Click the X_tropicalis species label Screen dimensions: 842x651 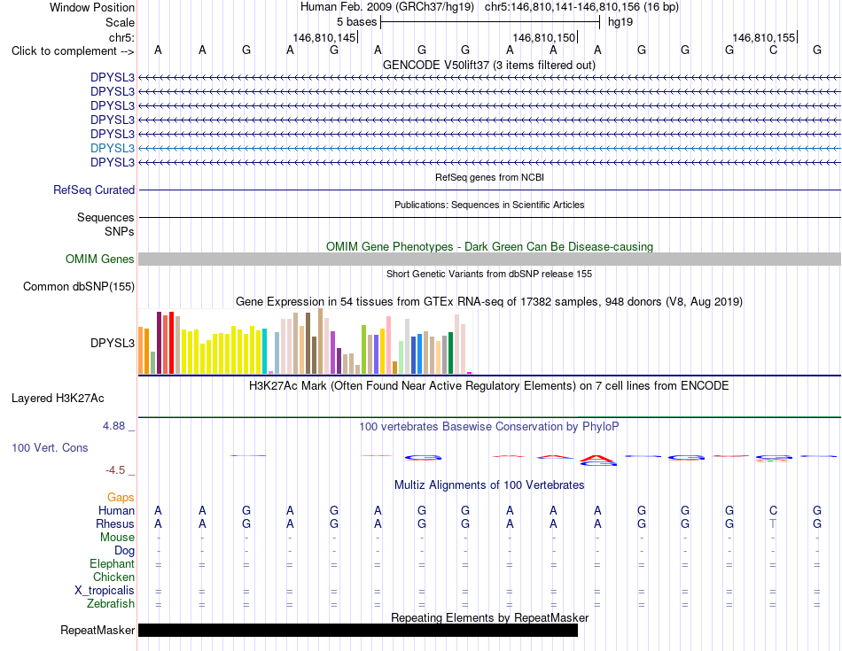pos(105,591)
